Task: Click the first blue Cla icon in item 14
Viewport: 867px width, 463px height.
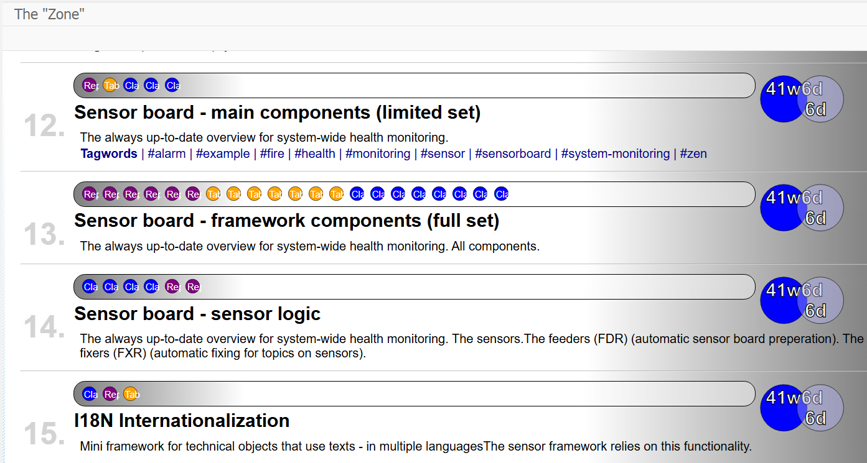Action: click(x=90, y=287)
